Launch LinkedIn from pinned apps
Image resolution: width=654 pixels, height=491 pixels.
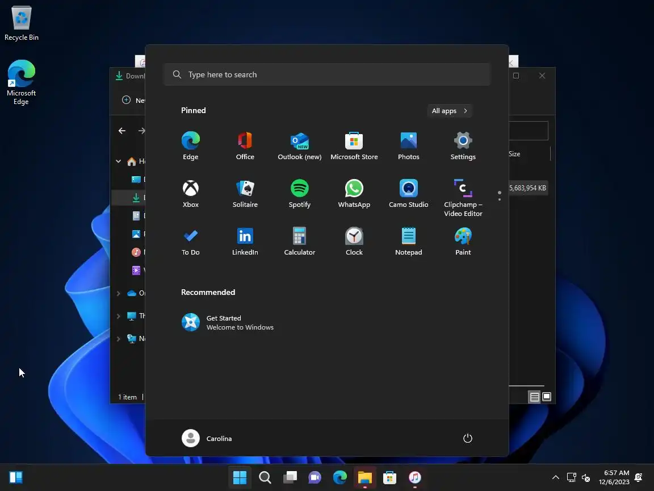(245, 242)
